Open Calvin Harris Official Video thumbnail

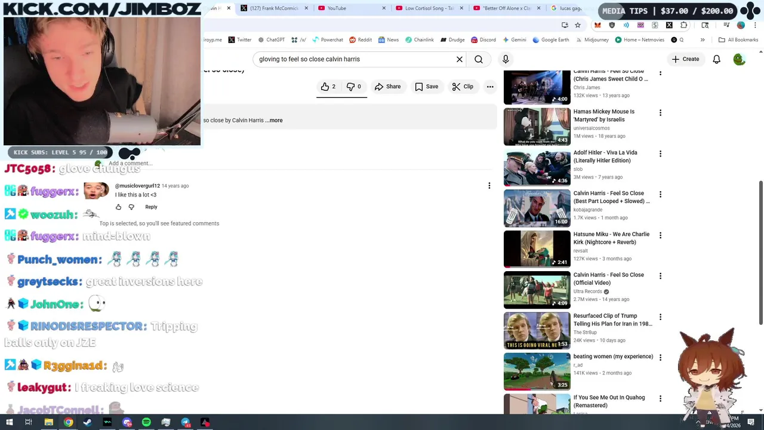[x=537, y=290]
